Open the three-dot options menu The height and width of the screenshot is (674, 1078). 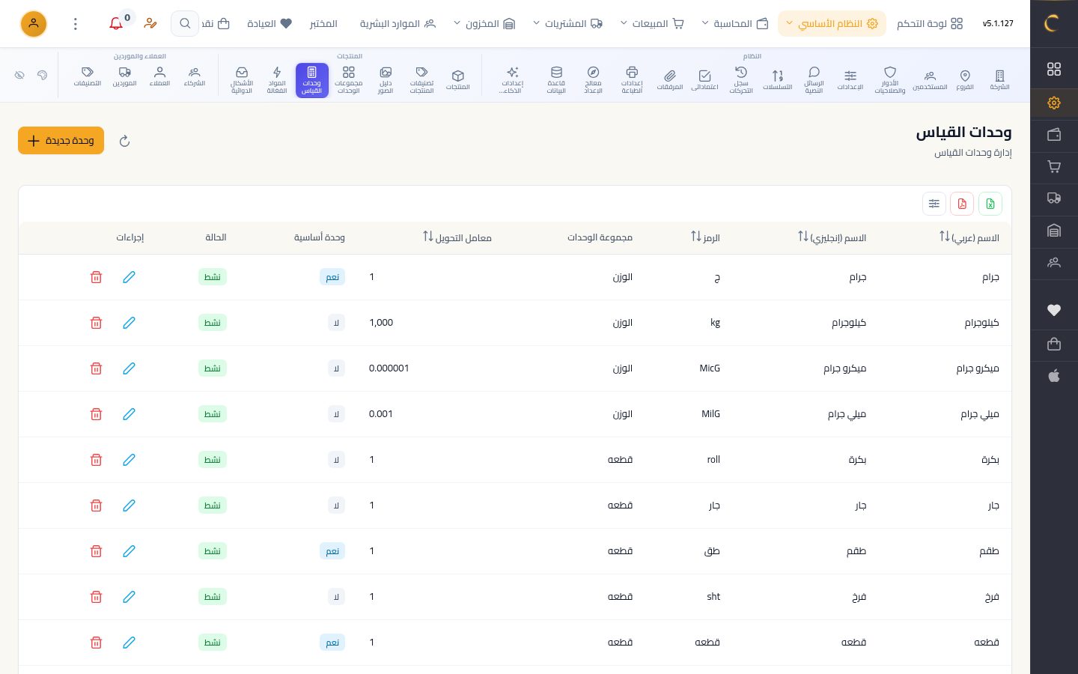click(75, 24)
